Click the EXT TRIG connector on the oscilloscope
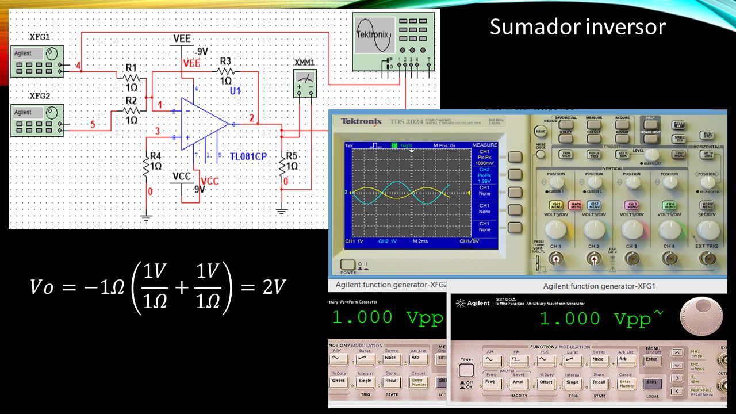This screenshot has width=736, height=414. click(x=708, y=259)
